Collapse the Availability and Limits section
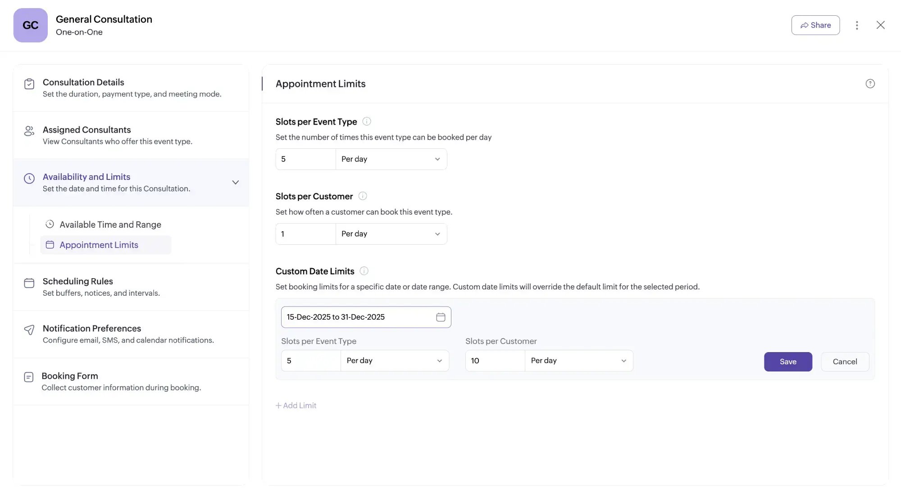The image size is (901, 495). click(235, 183)
